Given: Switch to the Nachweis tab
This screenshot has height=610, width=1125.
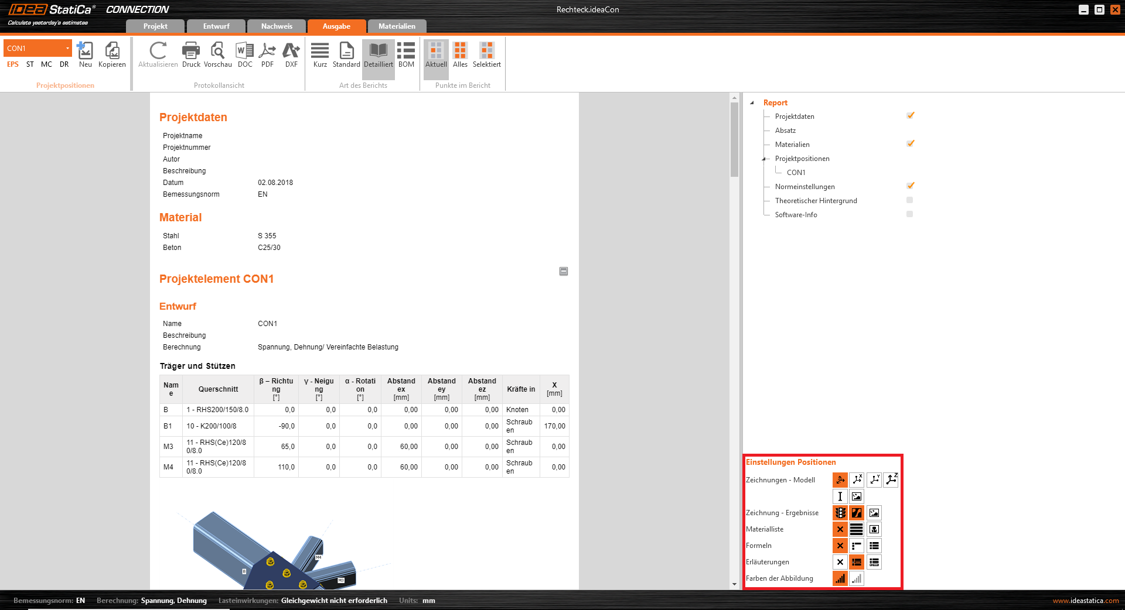Looking at the screenshot, I should pos(277,26).
